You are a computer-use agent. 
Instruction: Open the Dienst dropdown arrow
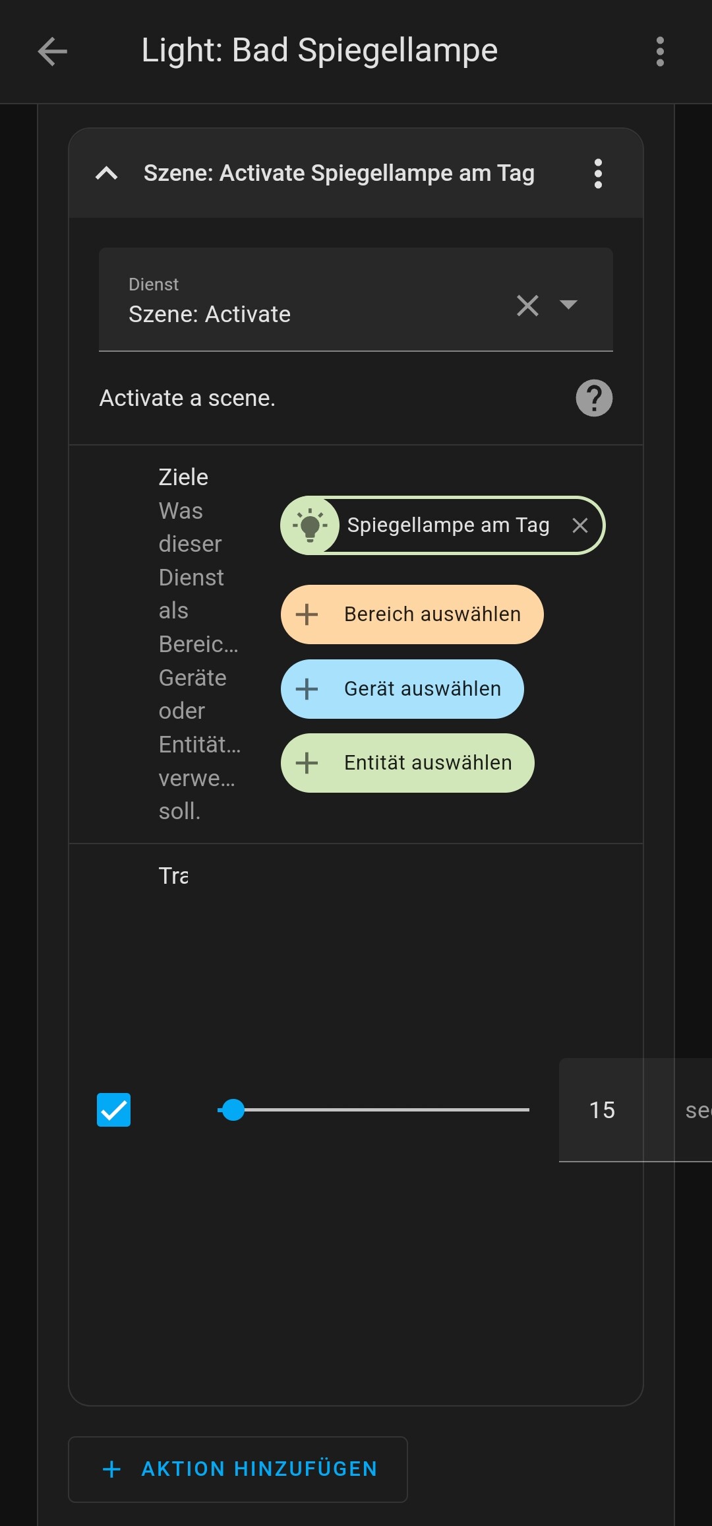pos(568,304)
